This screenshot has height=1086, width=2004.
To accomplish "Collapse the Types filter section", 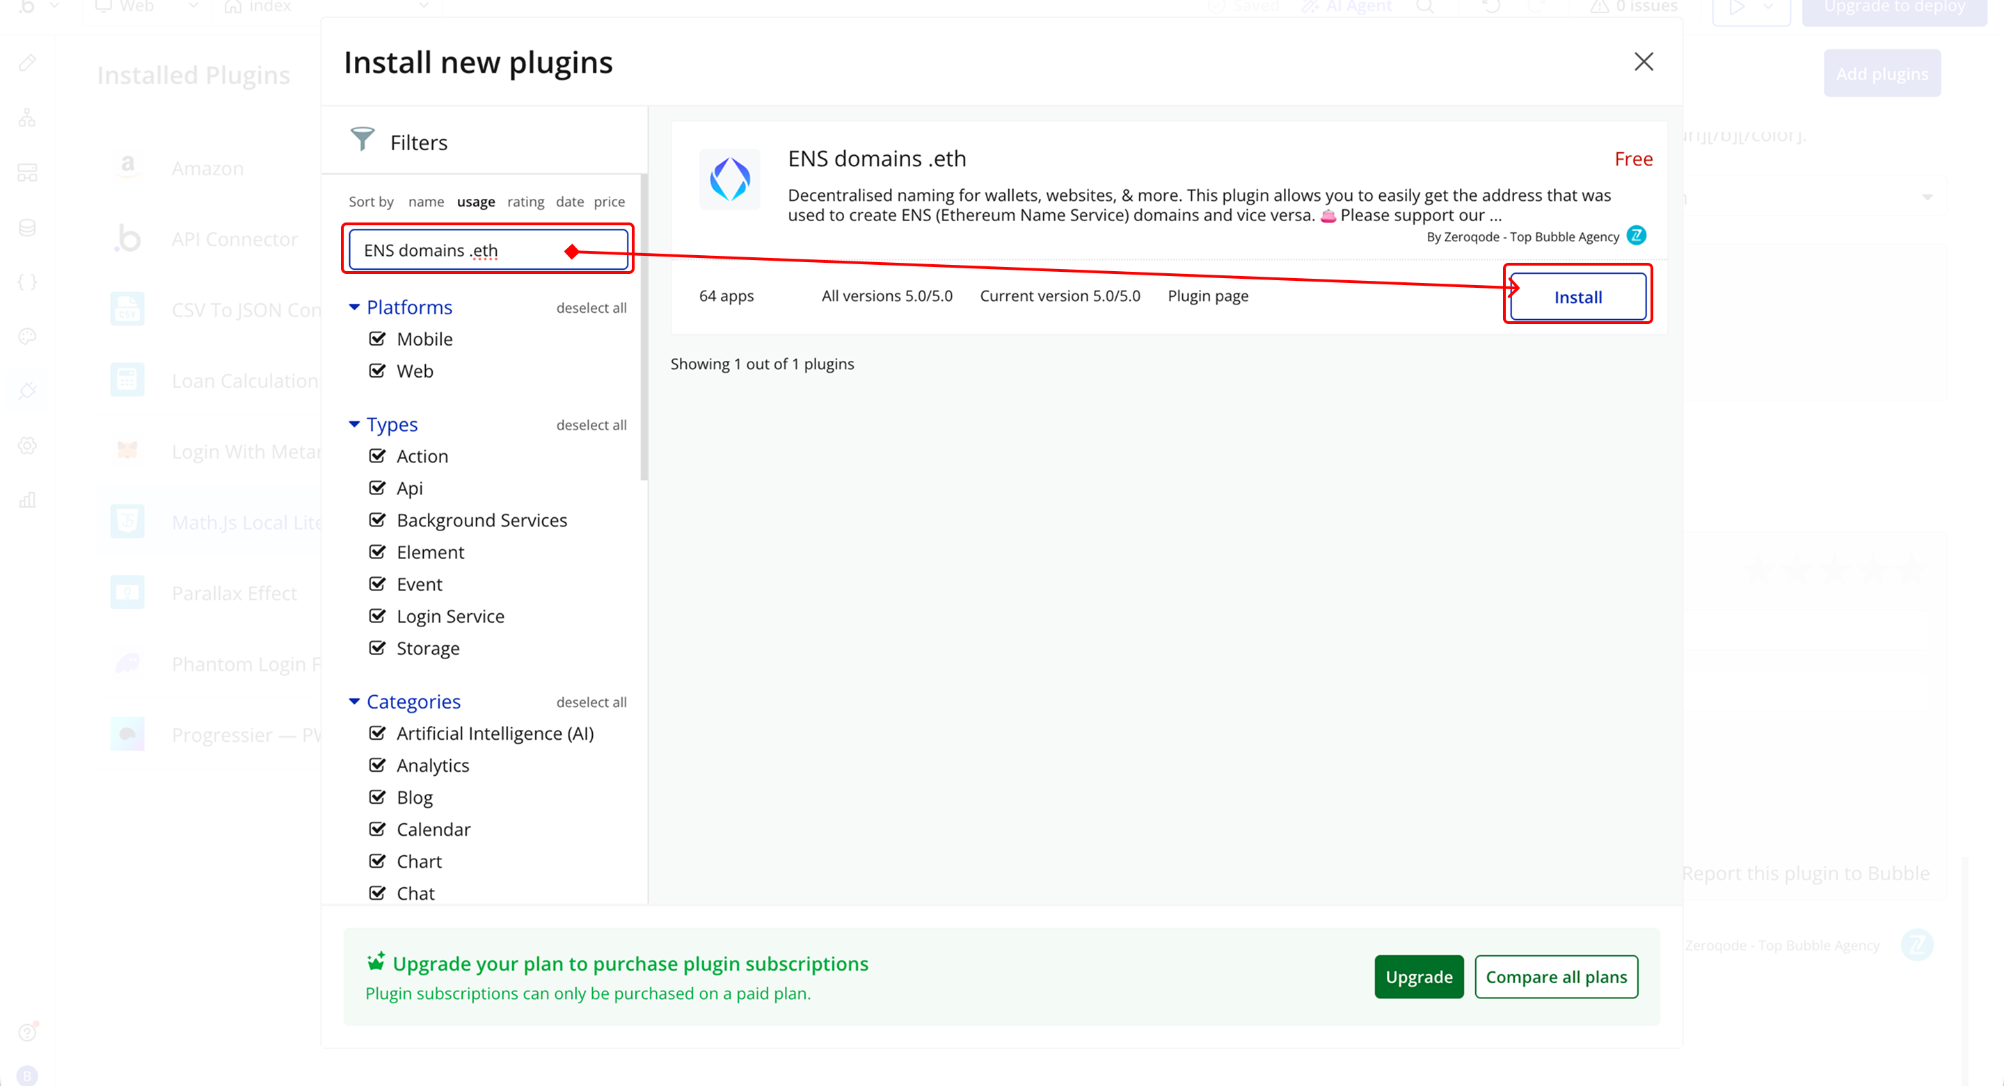I will [x=355, y=424].
